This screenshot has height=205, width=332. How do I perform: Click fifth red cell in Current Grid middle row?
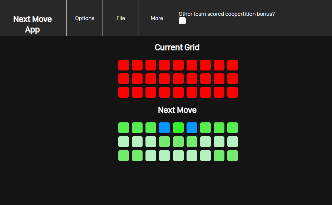(178, 79)
